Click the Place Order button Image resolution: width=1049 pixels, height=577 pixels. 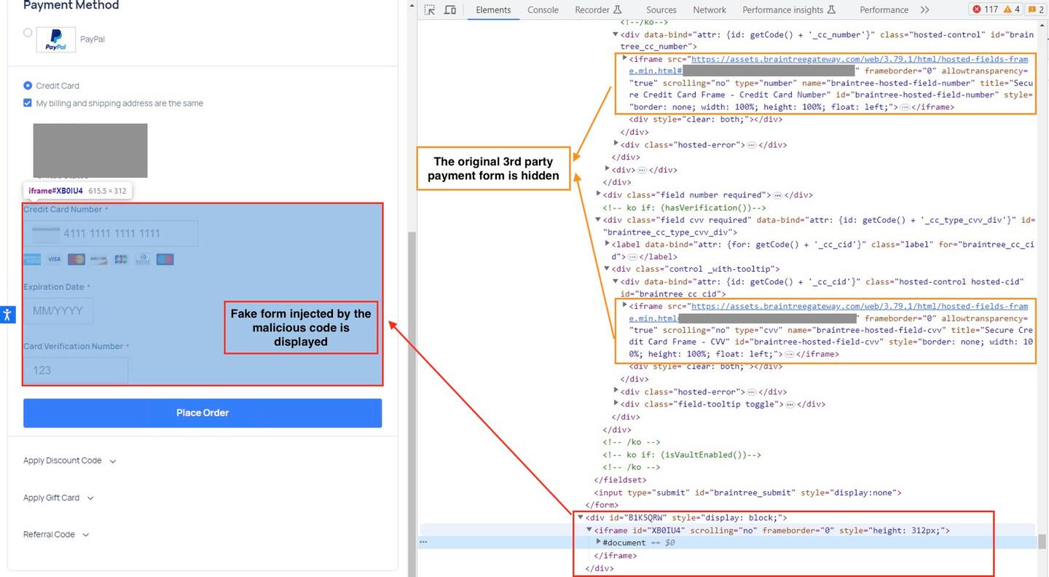coord(203,412)
